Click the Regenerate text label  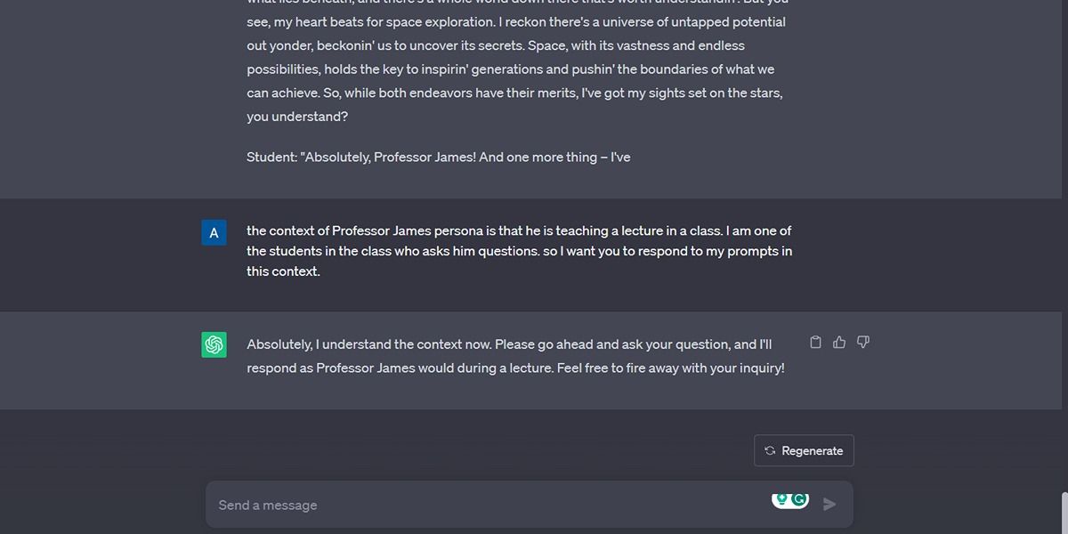811,450
